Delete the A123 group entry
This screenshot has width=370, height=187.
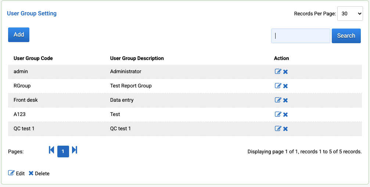point(285,115)
